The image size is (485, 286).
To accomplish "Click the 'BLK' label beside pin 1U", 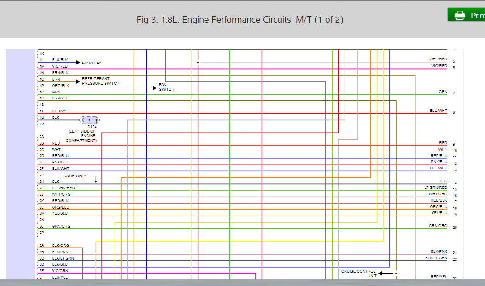I will pyautogui.click(x=56, y=117).
